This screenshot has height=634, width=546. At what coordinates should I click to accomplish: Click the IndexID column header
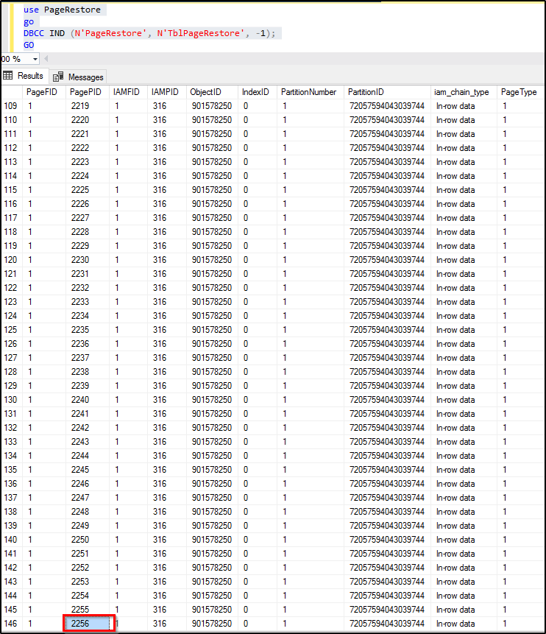[x=257, y=92]
